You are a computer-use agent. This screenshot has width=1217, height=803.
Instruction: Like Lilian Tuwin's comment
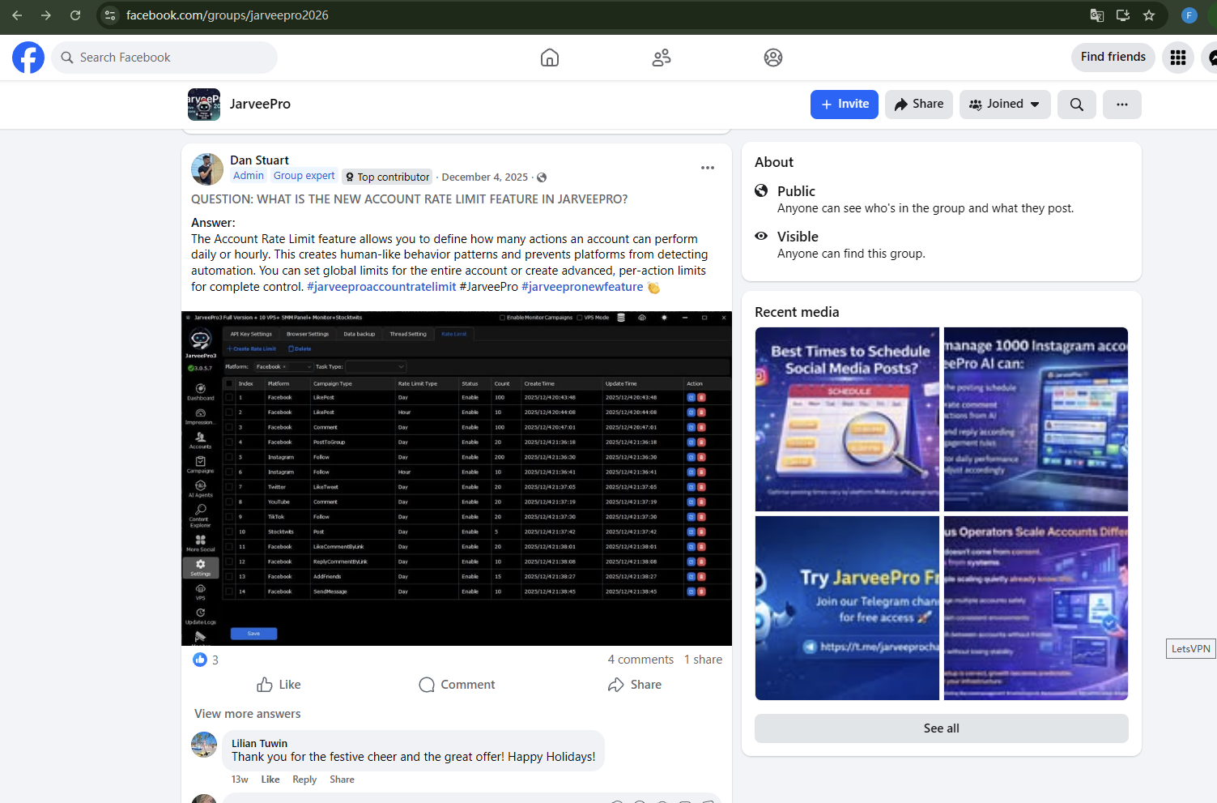(x=270, y=780)
